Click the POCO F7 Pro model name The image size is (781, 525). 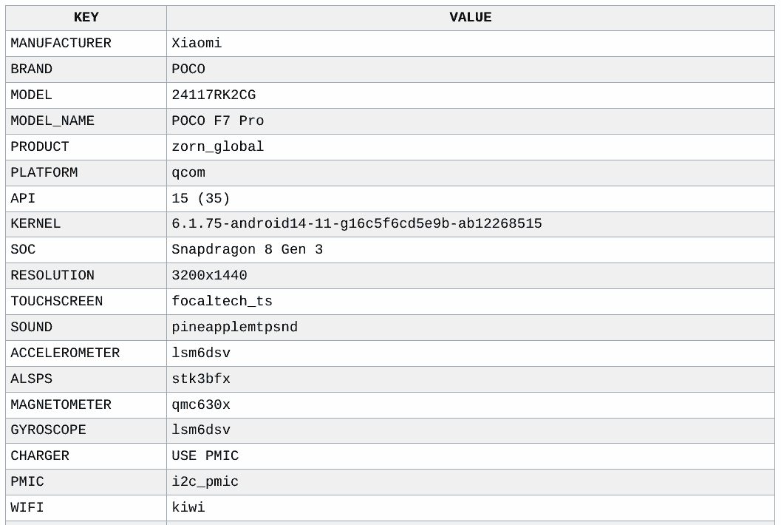coord(217,121)
